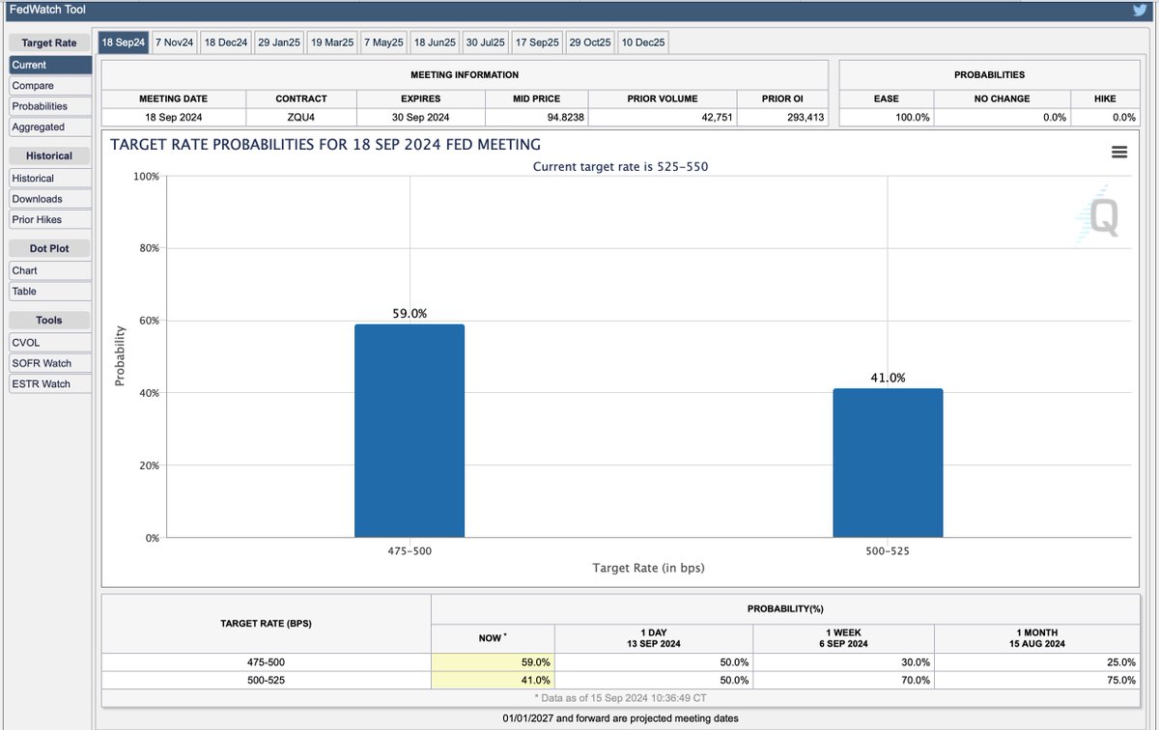Click the Twitter bird icon
Viewport: 1159px width, 730px height.
(x=1139, y=11)
